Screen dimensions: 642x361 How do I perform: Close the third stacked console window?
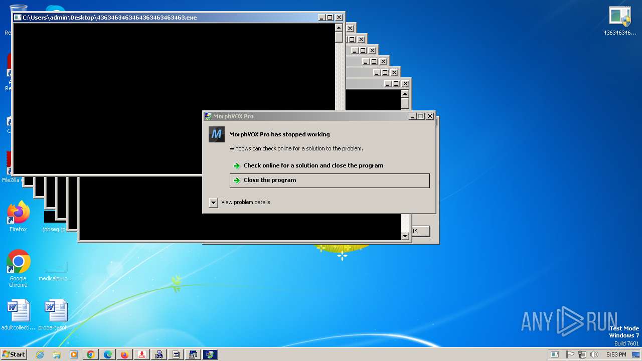(361, 39)
